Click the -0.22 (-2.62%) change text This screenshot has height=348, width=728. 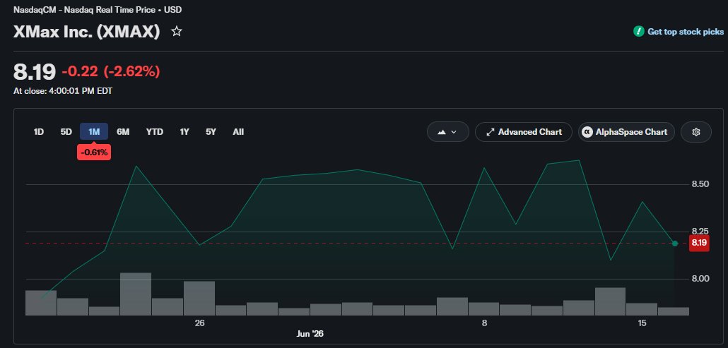[x=110, y=72]
